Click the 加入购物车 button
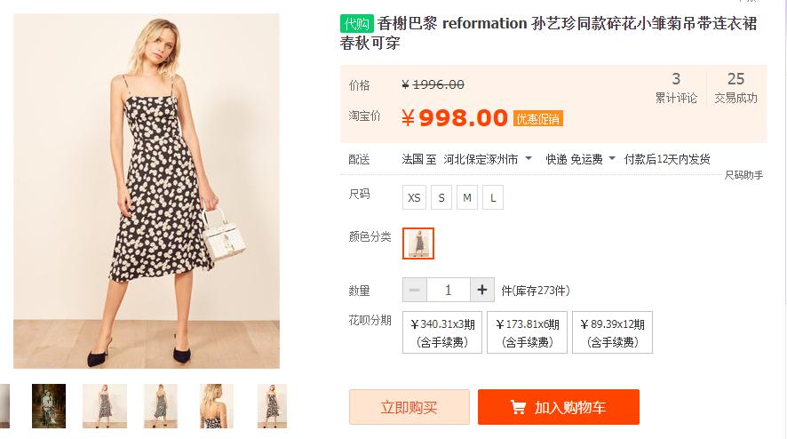Viewport: 787px width, 439px height. click(x=558, y=407)
